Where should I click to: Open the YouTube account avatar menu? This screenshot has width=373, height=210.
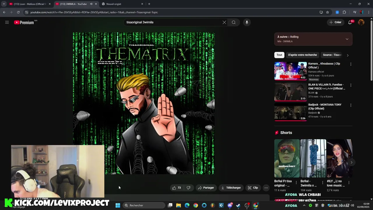[x=361, y=22]
